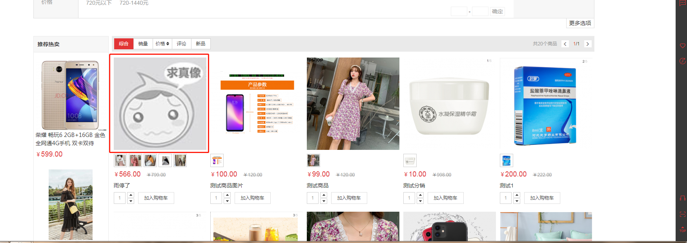Decrease quantity for 测试分销

coord(420,201)
